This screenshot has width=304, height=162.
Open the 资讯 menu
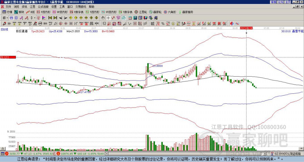[x=24, y=7]
